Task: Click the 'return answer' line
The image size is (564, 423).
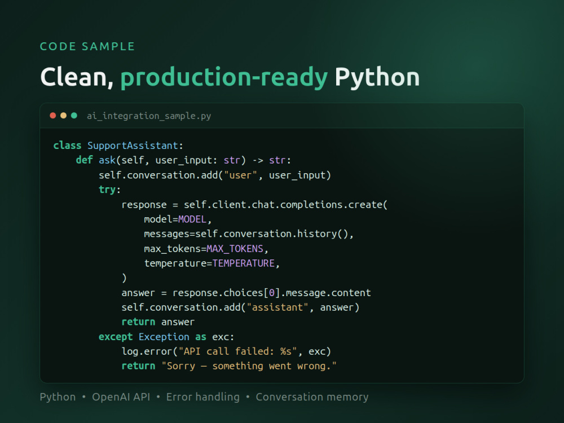Action: coord(158,322)
